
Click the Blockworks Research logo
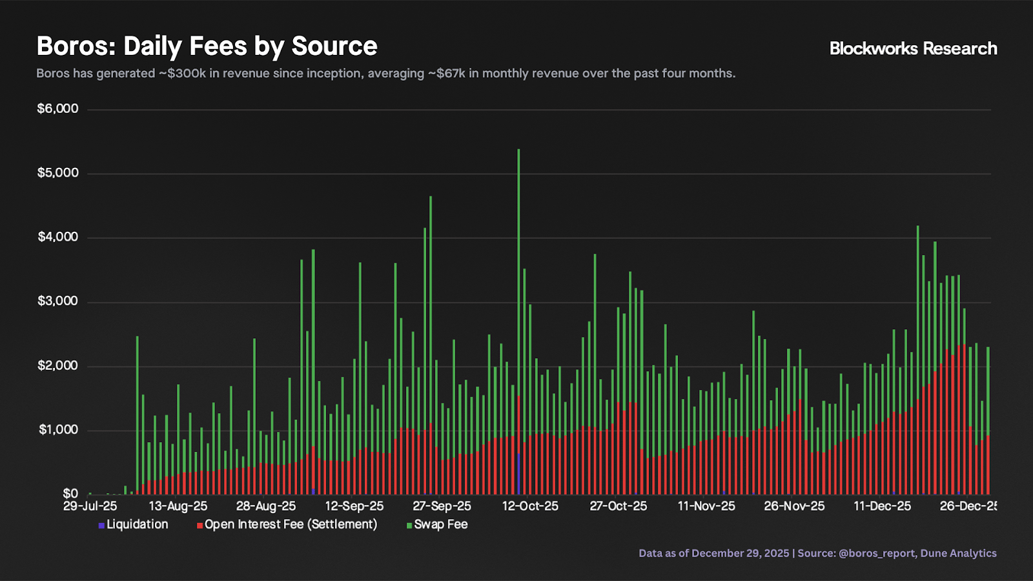pos(913,48)
